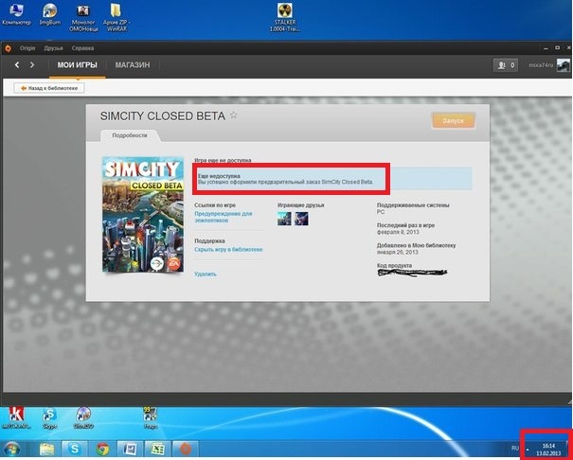Image resolution: width=573 pixels, height=460 pixels.
Task: Click the first playing friend's avatar
Action: coord(284,219)
